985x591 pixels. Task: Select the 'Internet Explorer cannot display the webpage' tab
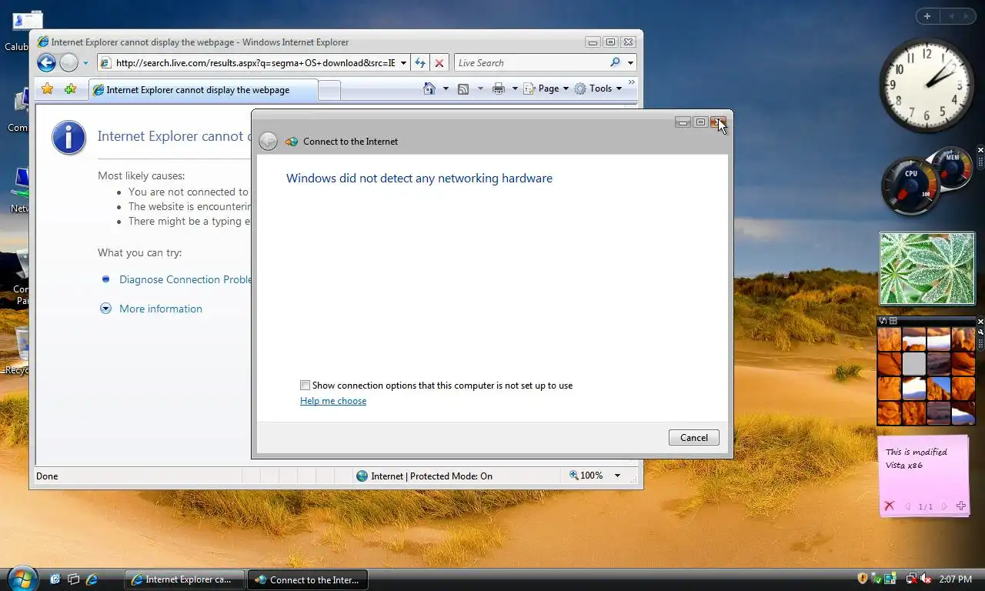(202, 90)
